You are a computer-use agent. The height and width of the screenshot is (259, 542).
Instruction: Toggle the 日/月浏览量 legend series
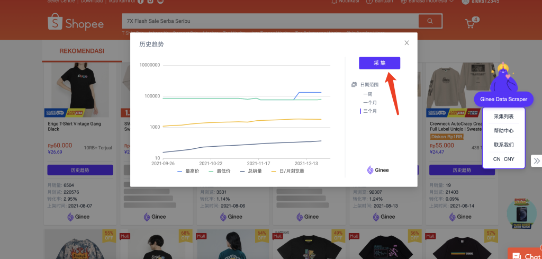[x=287, y=171]
